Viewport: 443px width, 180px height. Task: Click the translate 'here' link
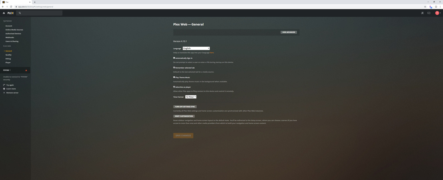click(212, 53)
